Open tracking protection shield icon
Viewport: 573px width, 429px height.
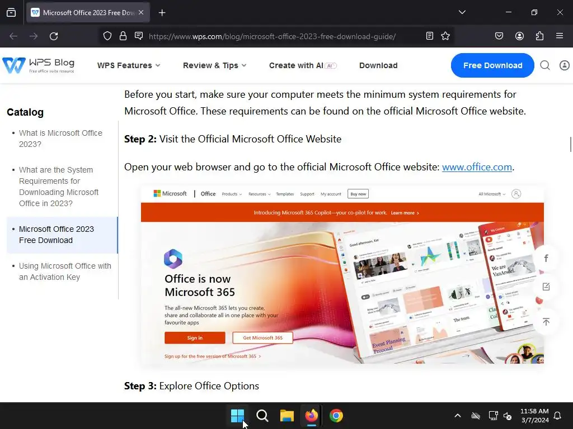pyautogui.click(x=107, y=36)
